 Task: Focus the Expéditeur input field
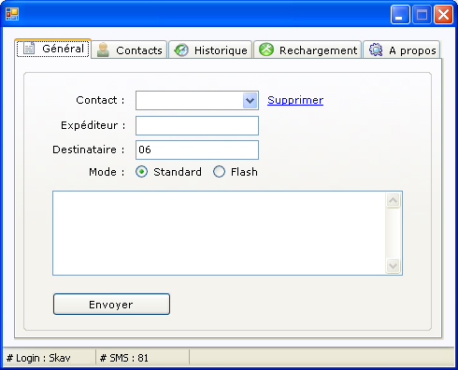pos(197,125)
